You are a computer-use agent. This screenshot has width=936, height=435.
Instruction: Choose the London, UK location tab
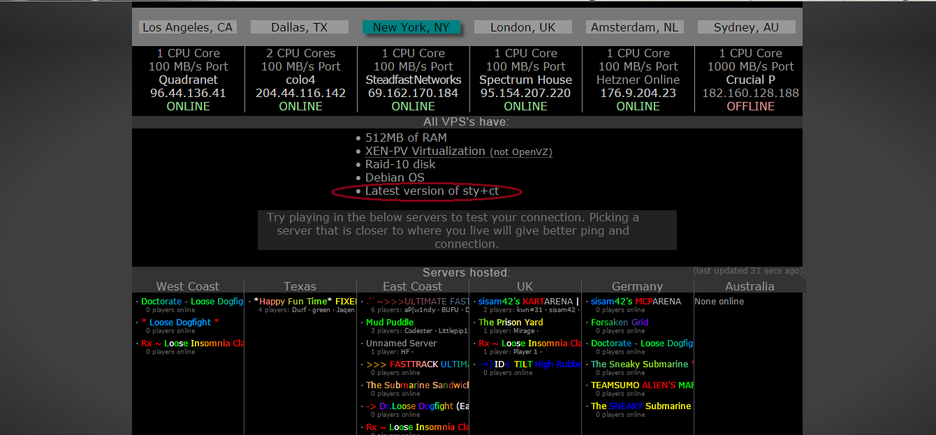523,27
